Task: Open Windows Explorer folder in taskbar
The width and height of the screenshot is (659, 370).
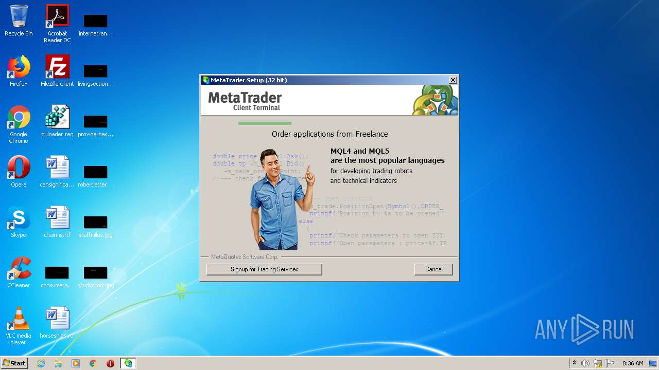Action: [58, 363]
